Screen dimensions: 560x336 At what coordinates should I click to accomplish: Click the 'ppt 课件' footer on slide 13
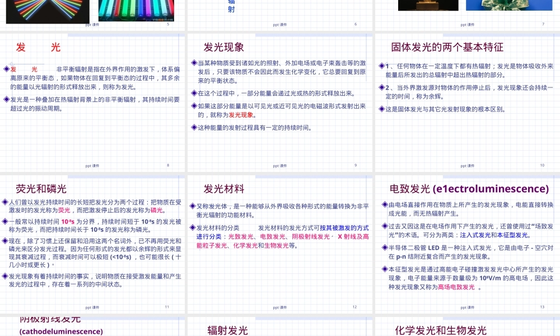tap(467, 307)
